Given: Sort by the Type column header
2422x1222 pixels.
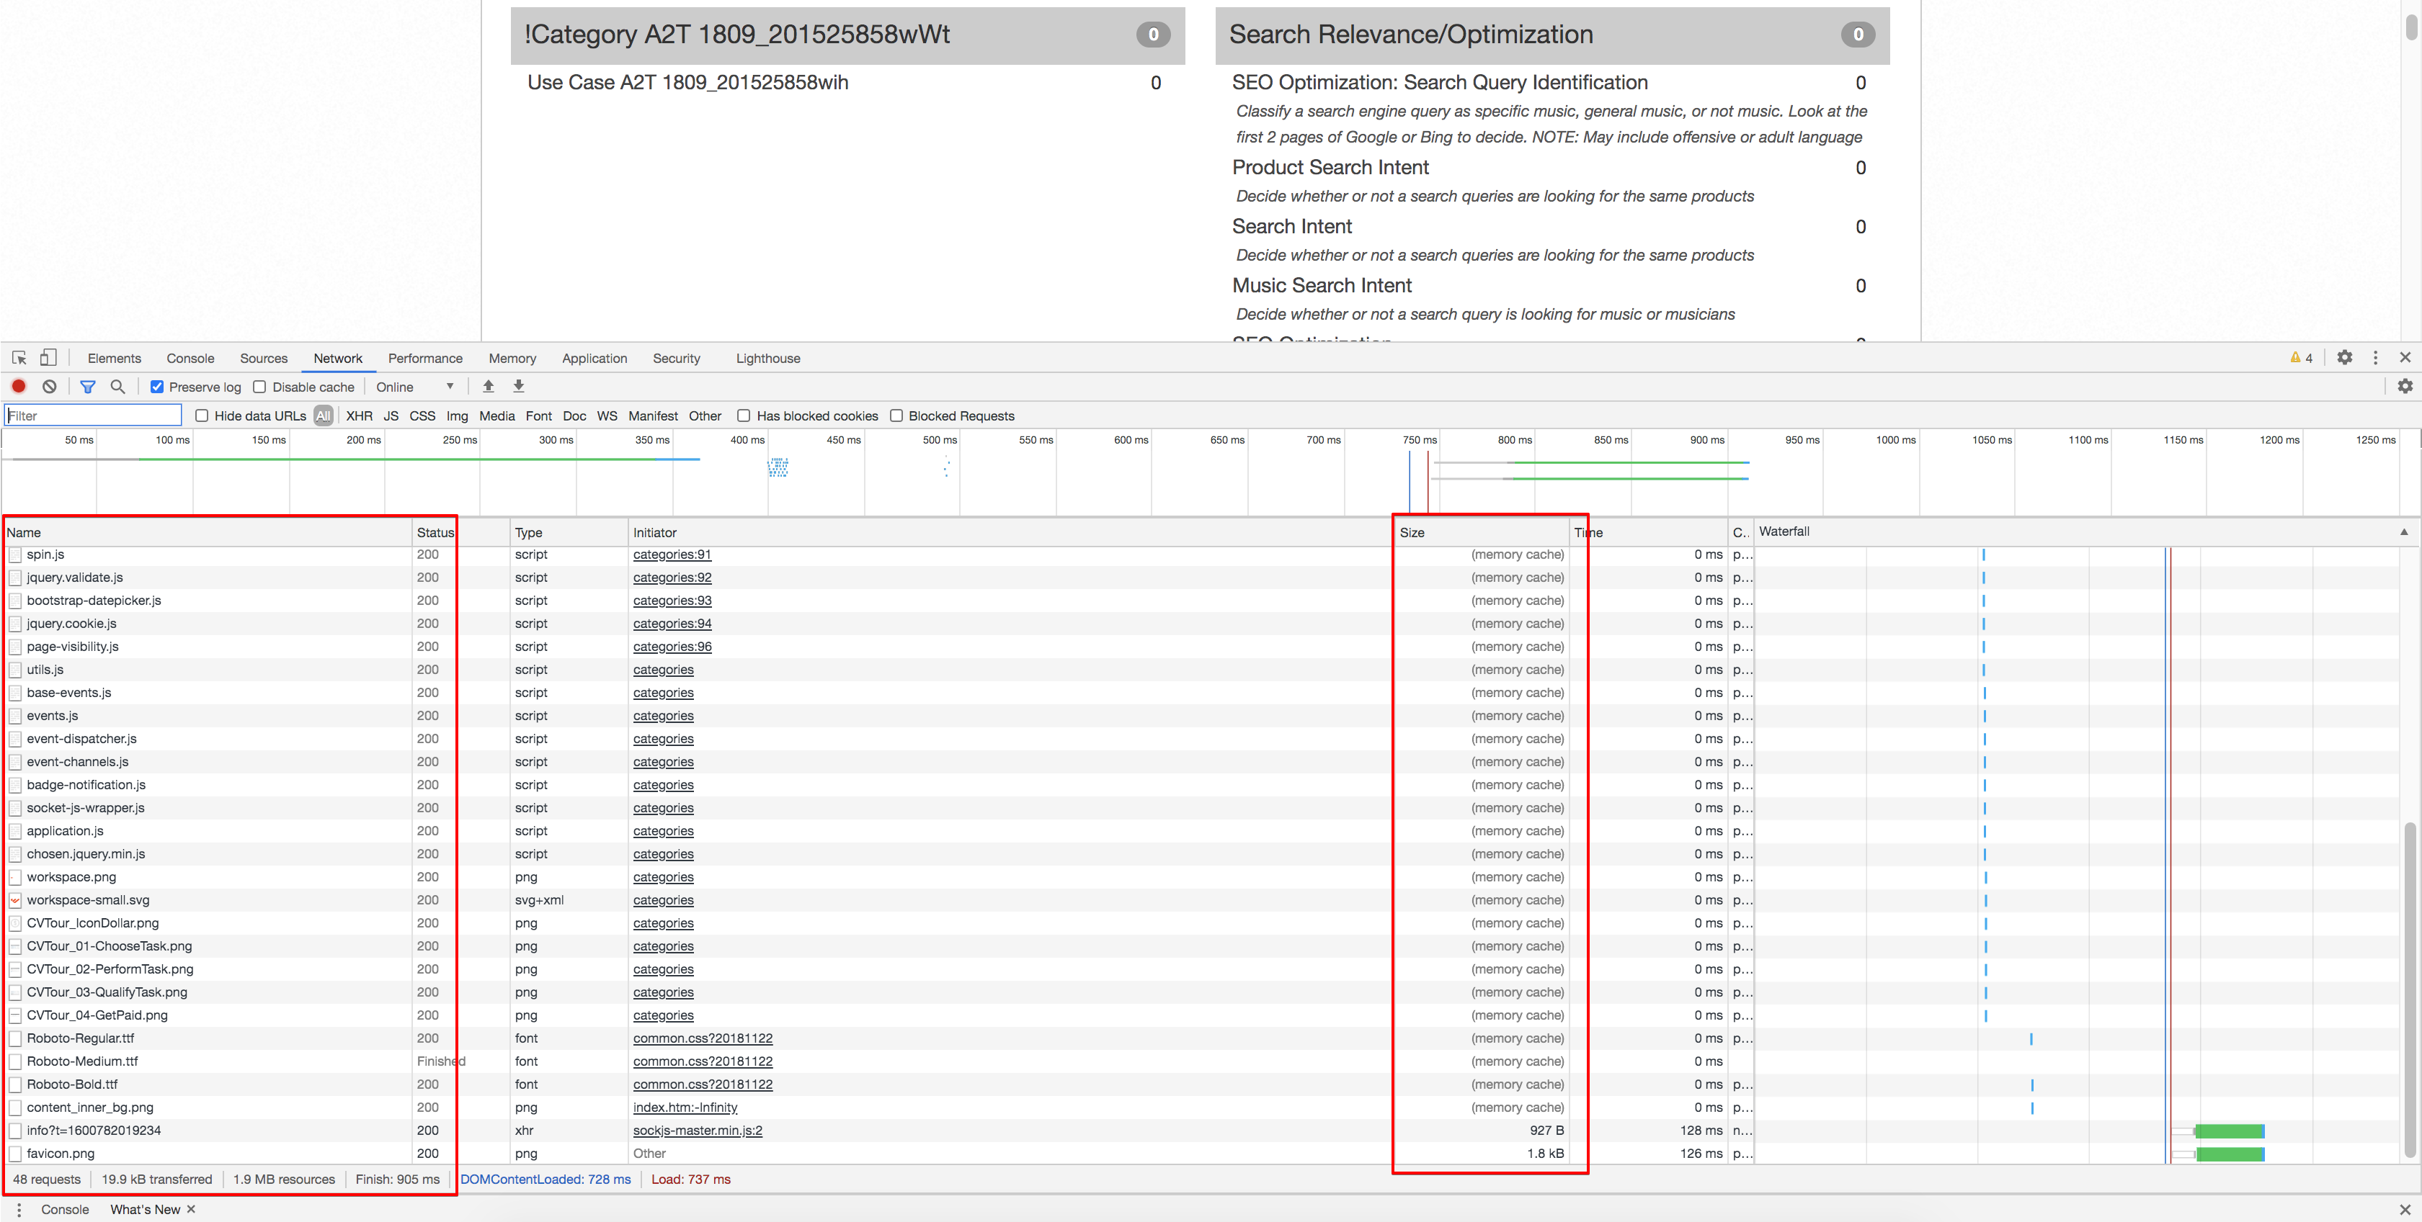Looking at the screenshot, I should coord(569,531).
